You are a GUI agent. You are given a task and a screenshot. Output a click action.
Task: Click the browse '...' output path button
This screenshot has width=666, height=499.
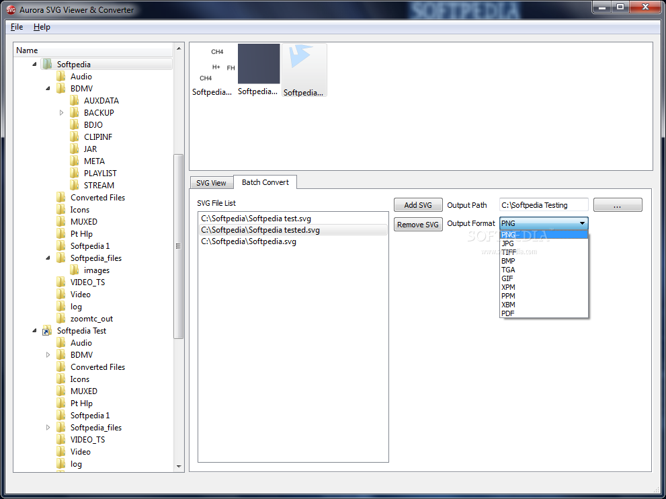coord(617,205)
